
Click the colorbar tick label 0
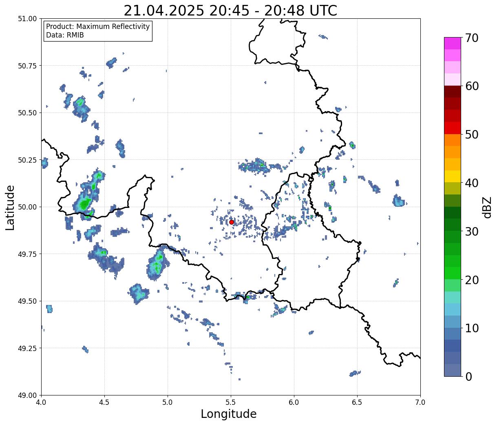pos(468,376)
